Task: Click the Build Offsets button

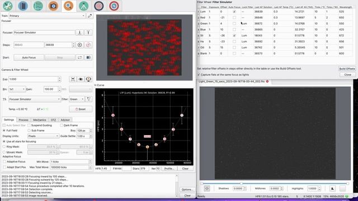Action: pyautogui.click(x=347, y=69)
